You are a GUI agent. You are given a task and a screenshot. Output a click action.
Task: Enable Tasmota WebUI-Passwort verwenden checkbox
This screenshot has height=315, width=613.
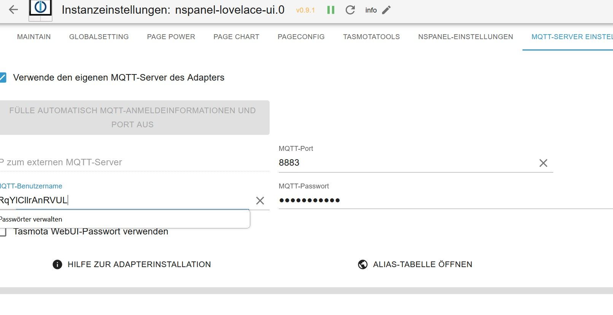3,232
